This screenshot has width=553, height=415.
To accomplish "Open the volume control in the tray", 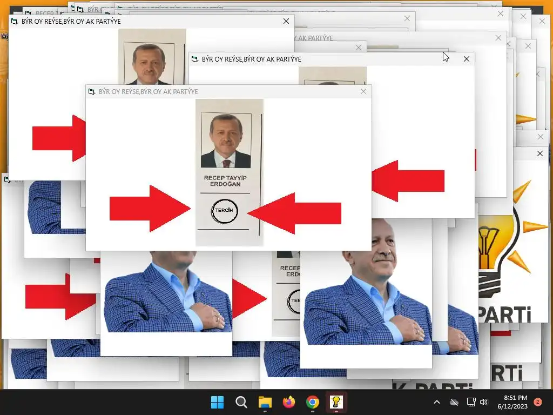I will pyautogui.click(x=484, y=402).
